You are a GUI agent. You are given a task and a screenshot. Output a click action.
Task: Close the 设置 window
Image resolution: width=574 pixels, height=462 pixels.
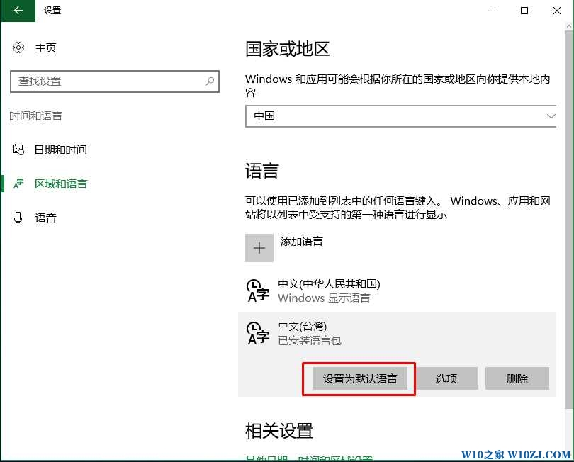(x=557, y=11)
